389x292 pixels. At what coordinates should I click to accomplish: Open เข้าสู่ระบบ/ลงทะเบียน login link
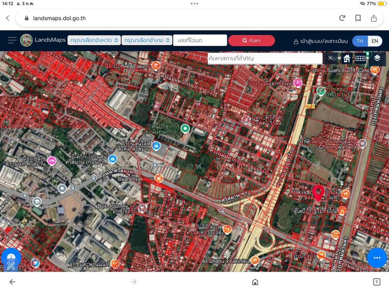click(320, 41)
